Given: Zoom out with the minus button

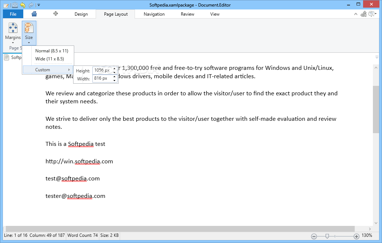Looking at the screenshot, I should click(314, 236).
